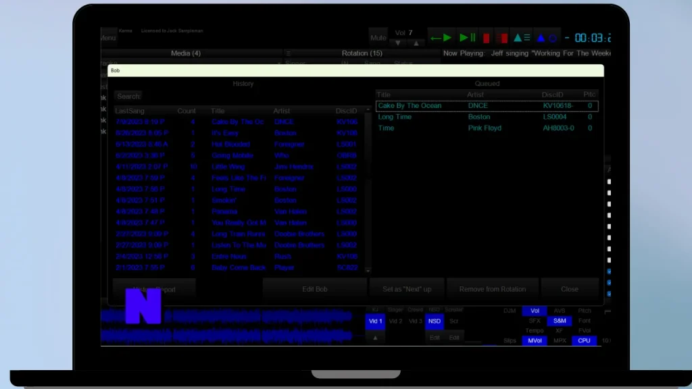Close the Bob singer dialog
This screenshot has height=389, width=692.
click(x=569, y=289)
